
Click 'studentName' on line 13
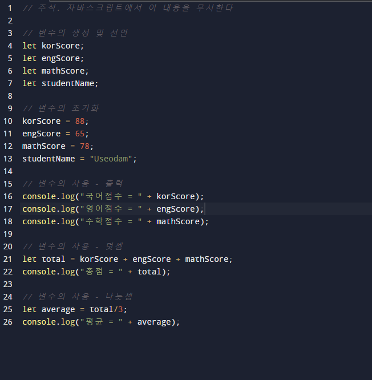point(48,159)
